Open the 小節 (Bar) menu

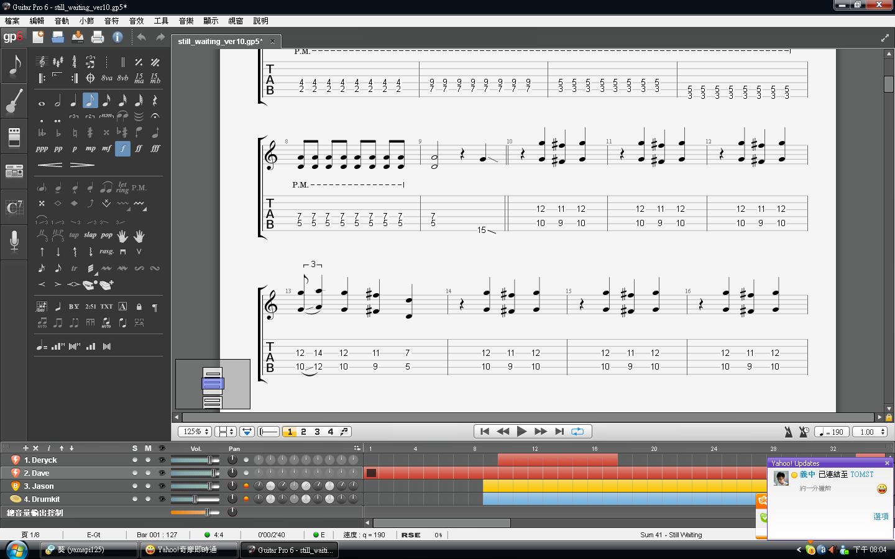pos(86,20)
